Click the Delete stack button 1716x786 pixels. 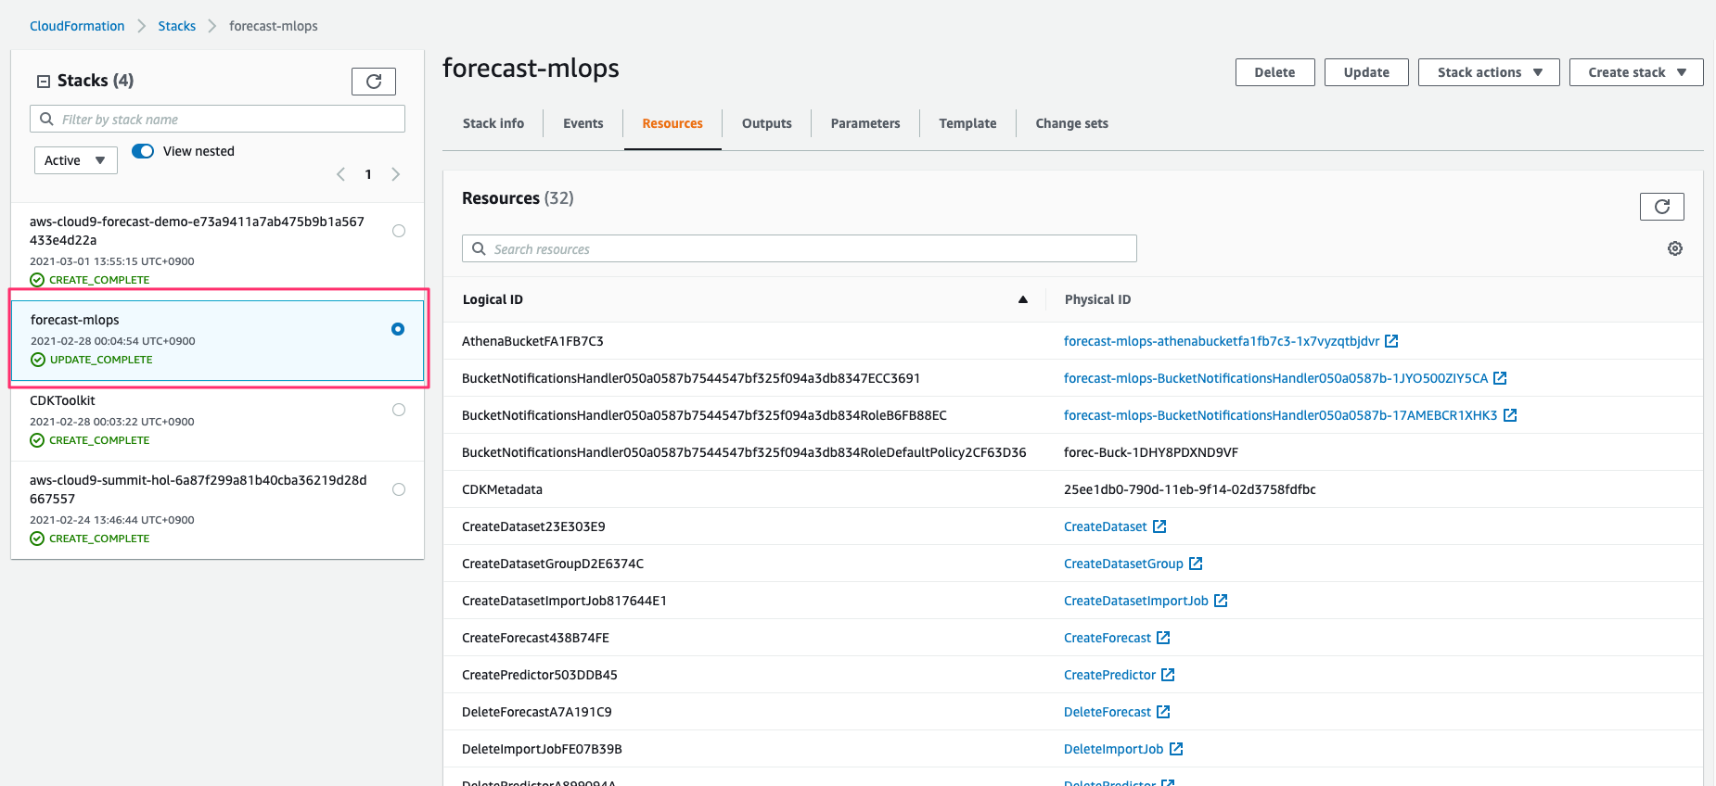pos(1274,72)
